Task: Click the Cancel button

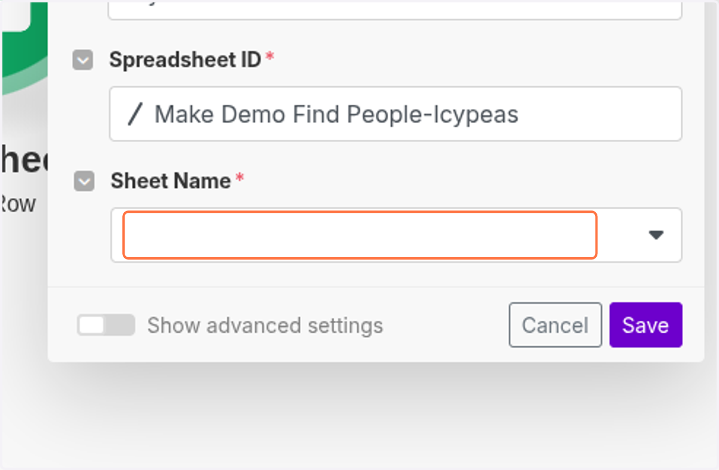Action: 555,325
